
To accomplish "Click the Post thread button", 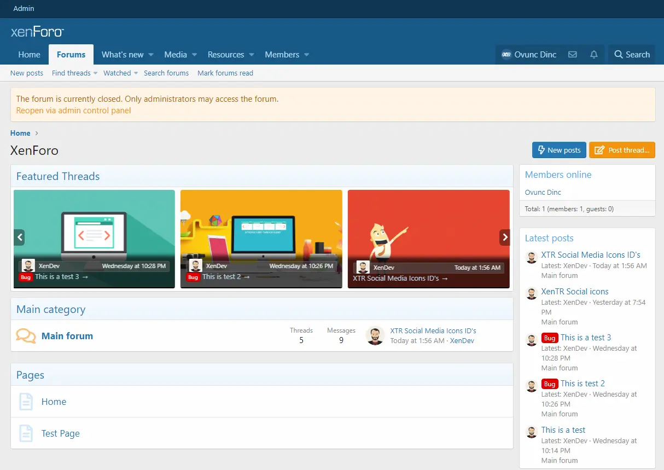I will tap(622, 150).
